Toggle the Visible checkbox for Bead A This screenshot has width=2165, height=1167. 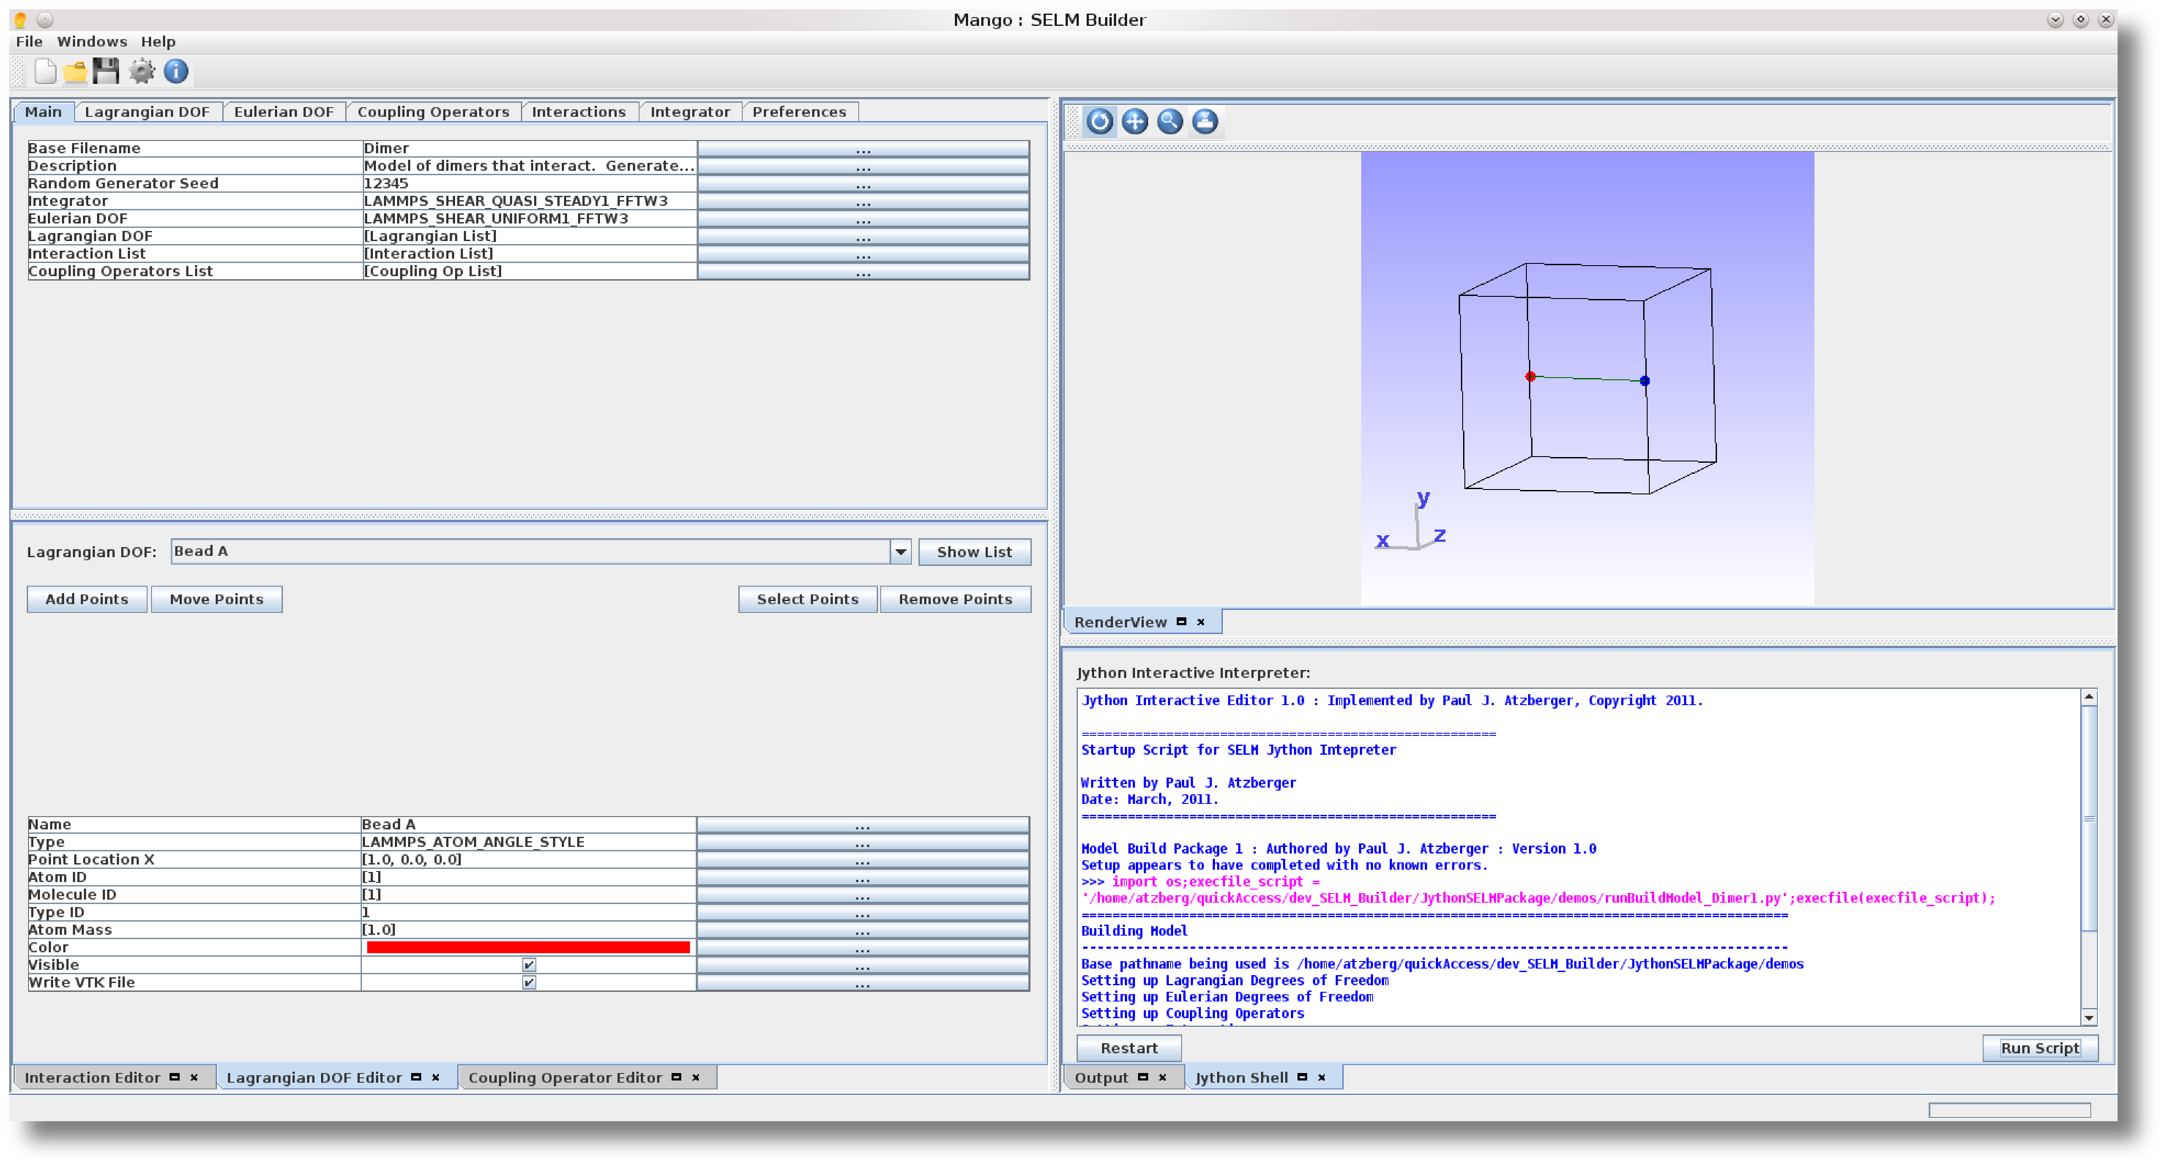[x=529, y=965]
